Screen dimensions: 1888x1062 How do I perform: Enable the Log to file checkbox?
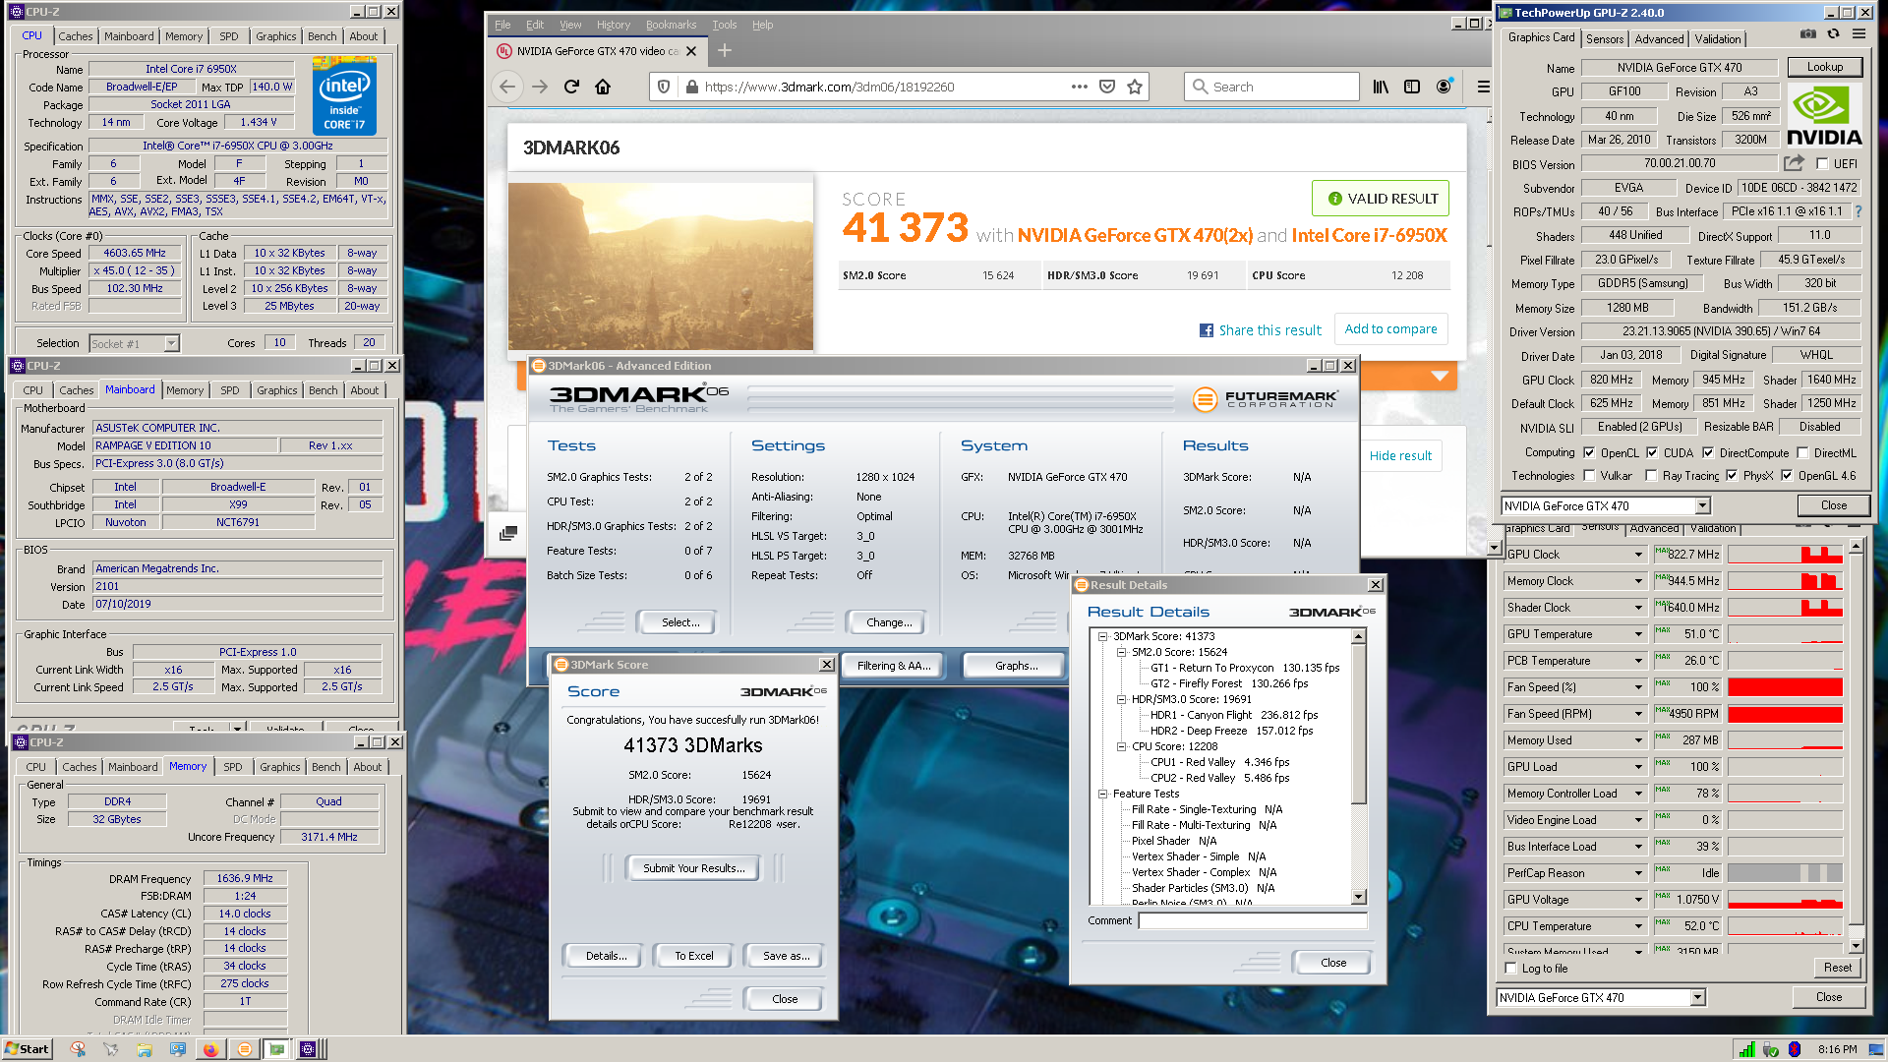1511,969
